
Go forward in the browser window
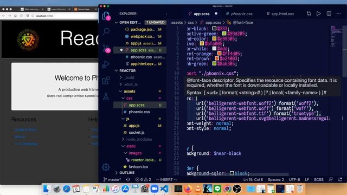9,16
